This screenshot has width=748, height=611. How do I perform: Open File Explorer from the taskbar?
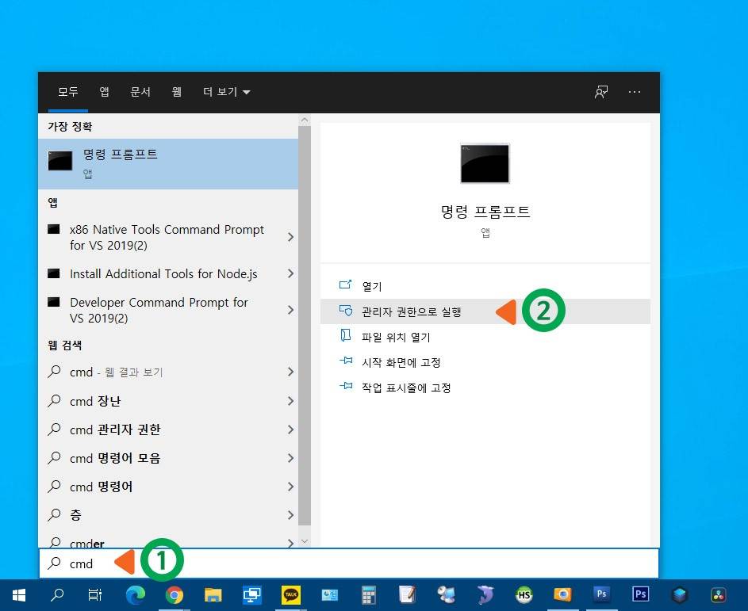(213, 595)
